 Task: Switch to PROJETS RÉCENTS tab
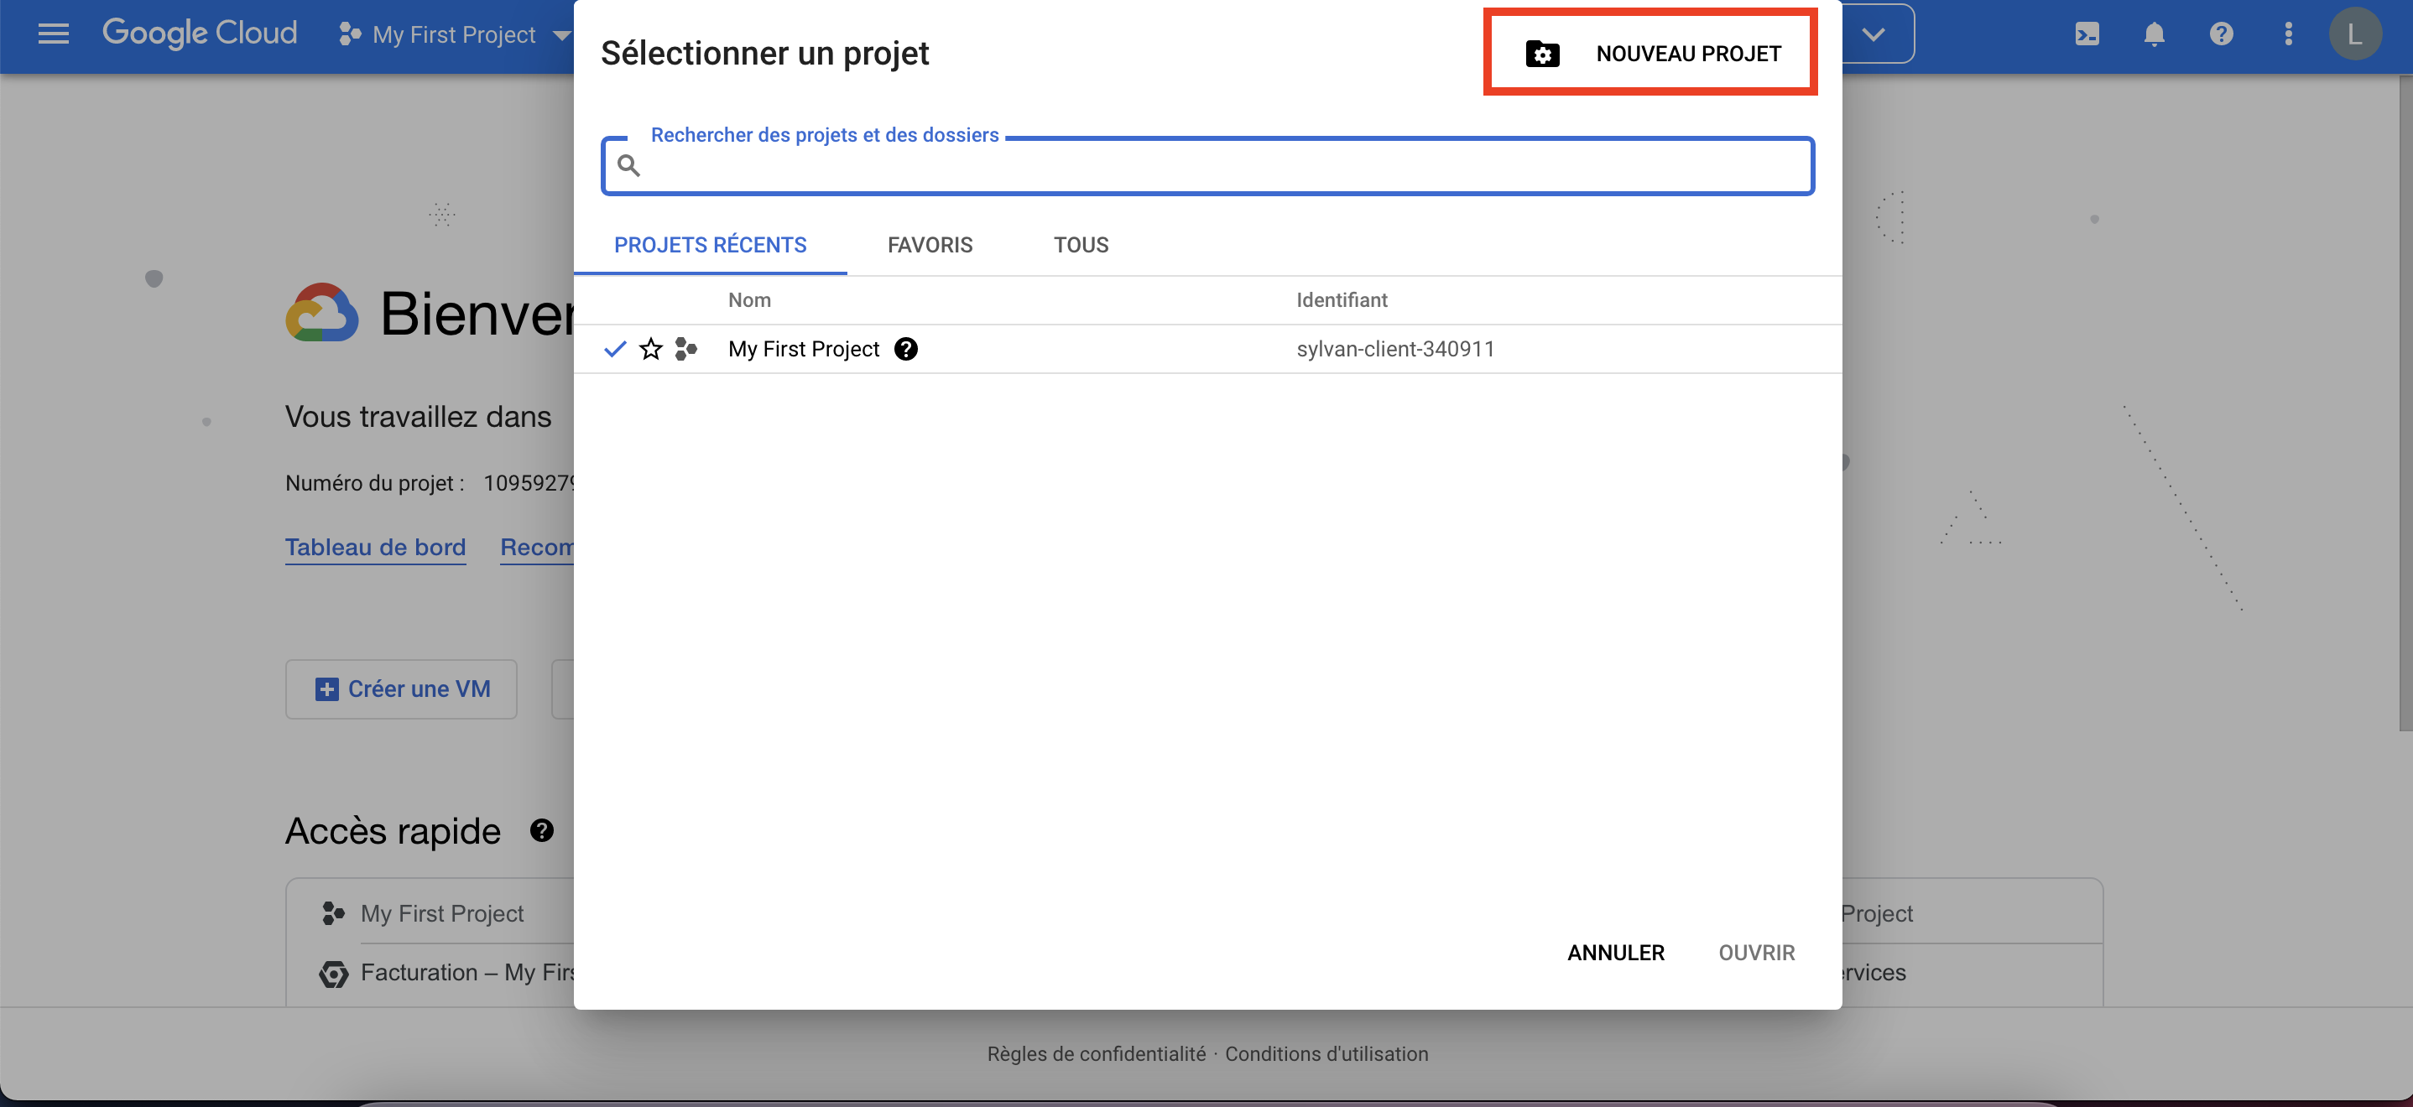710,246
